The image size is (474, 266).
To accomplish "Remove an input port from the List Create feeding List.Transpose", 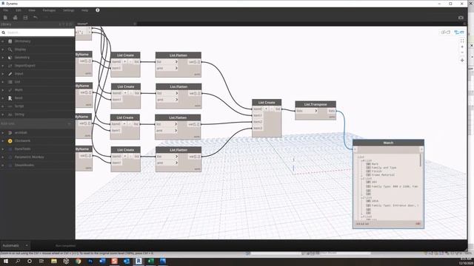I will 272,109.
